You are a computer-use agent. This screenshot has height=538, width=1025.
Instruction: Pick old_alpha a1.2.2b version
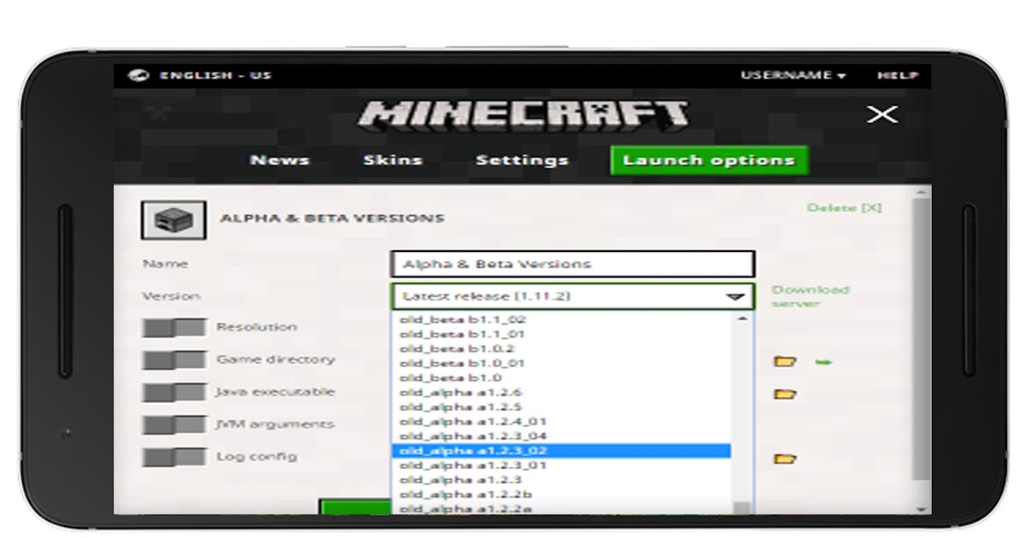pyautogui.click(x=466, y=494)
